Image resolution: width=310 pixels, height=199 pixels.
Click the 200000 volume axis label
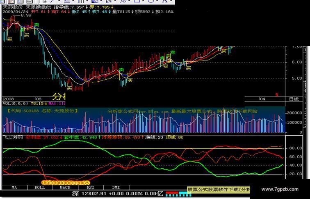point(294,113)
